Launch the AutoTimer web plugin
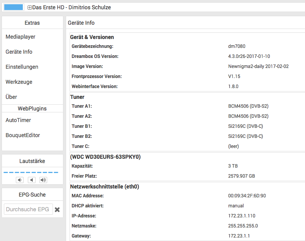305x241 pixels. click(18, 120)
